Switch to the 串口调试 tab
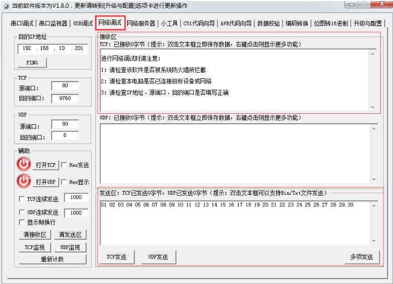The width and height of the screenshot is (393, 284). point(23,23)
